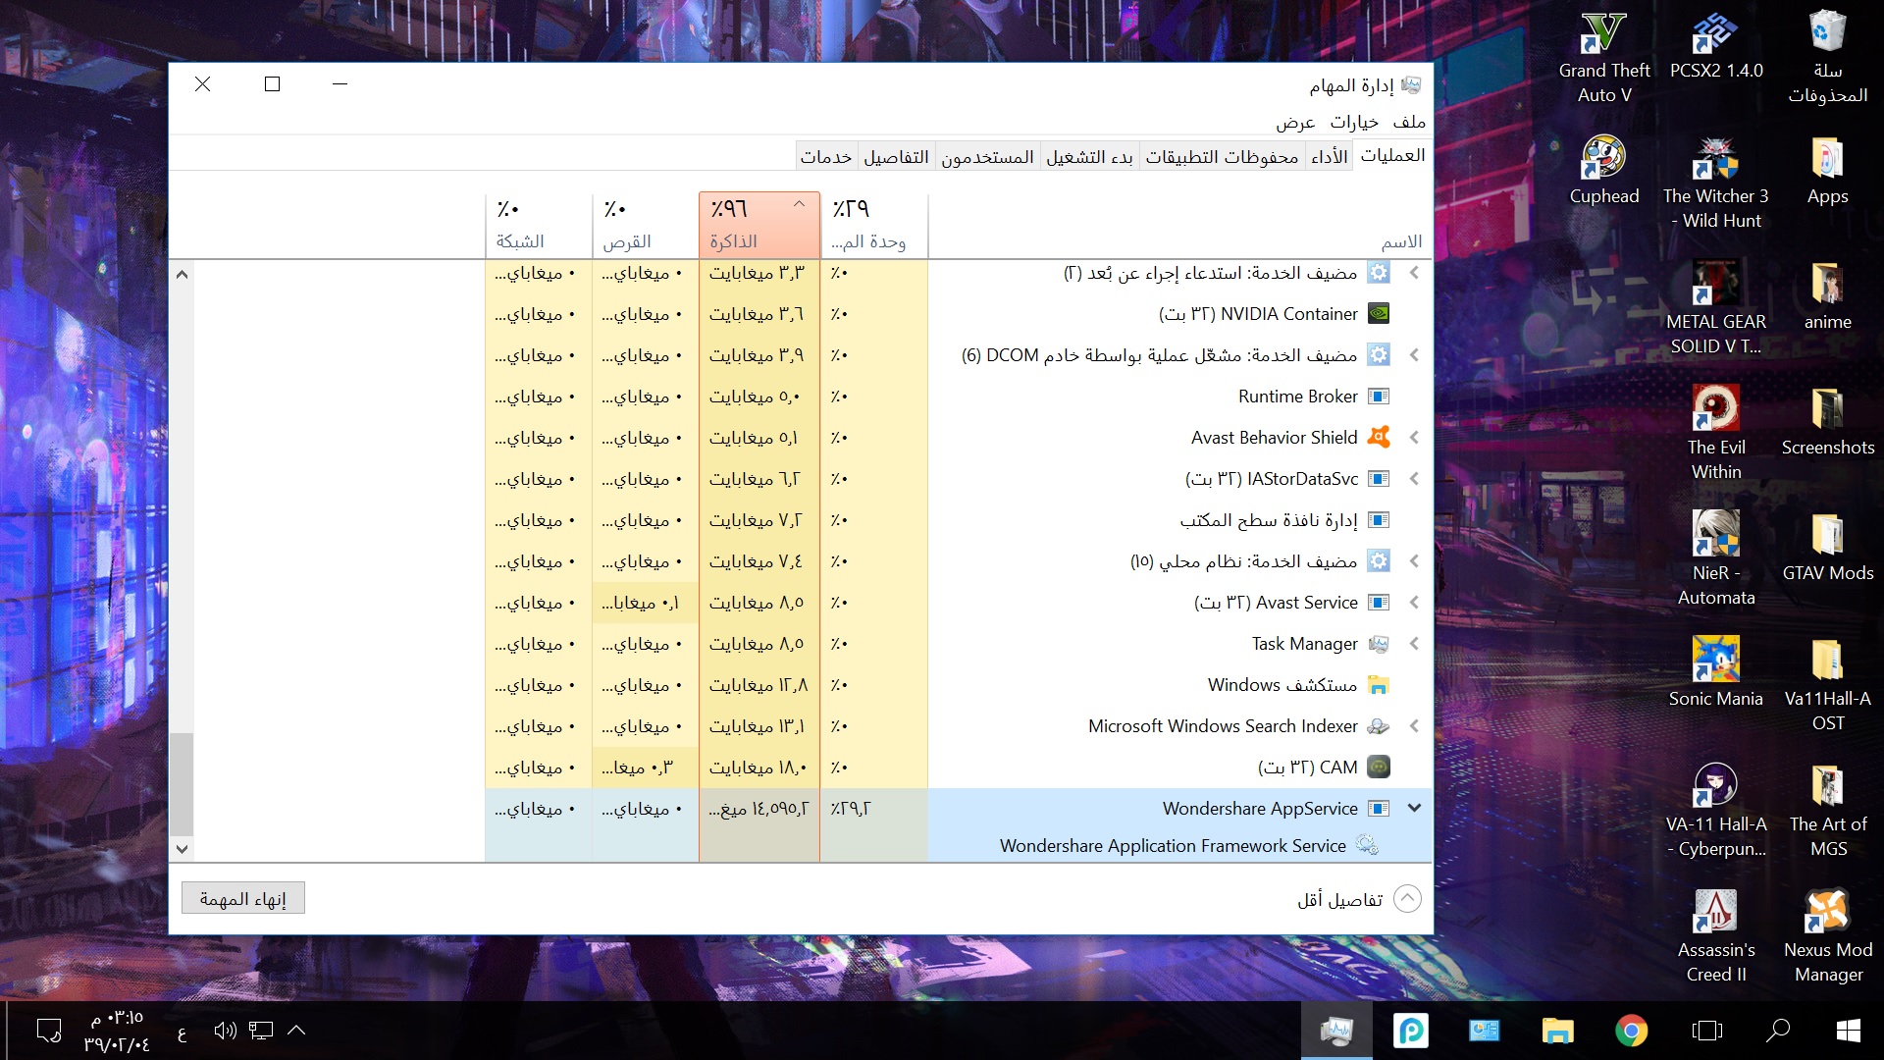Click تفاصيل أقل (Fewer details) toggle
Viewport: 1884px width, 1060px height.
[x=1359, y=899]
